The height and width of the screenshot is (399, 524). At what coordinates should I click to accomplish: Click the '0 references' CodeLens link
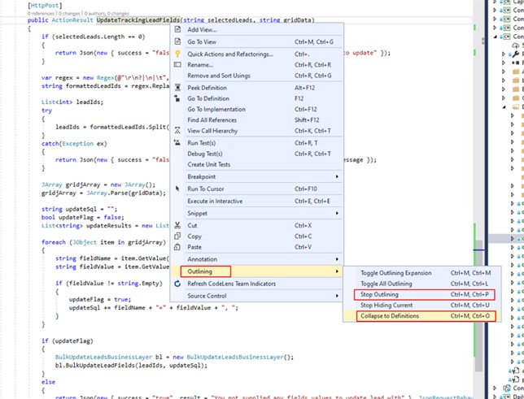pyautogui.click(x=41, y=13)
